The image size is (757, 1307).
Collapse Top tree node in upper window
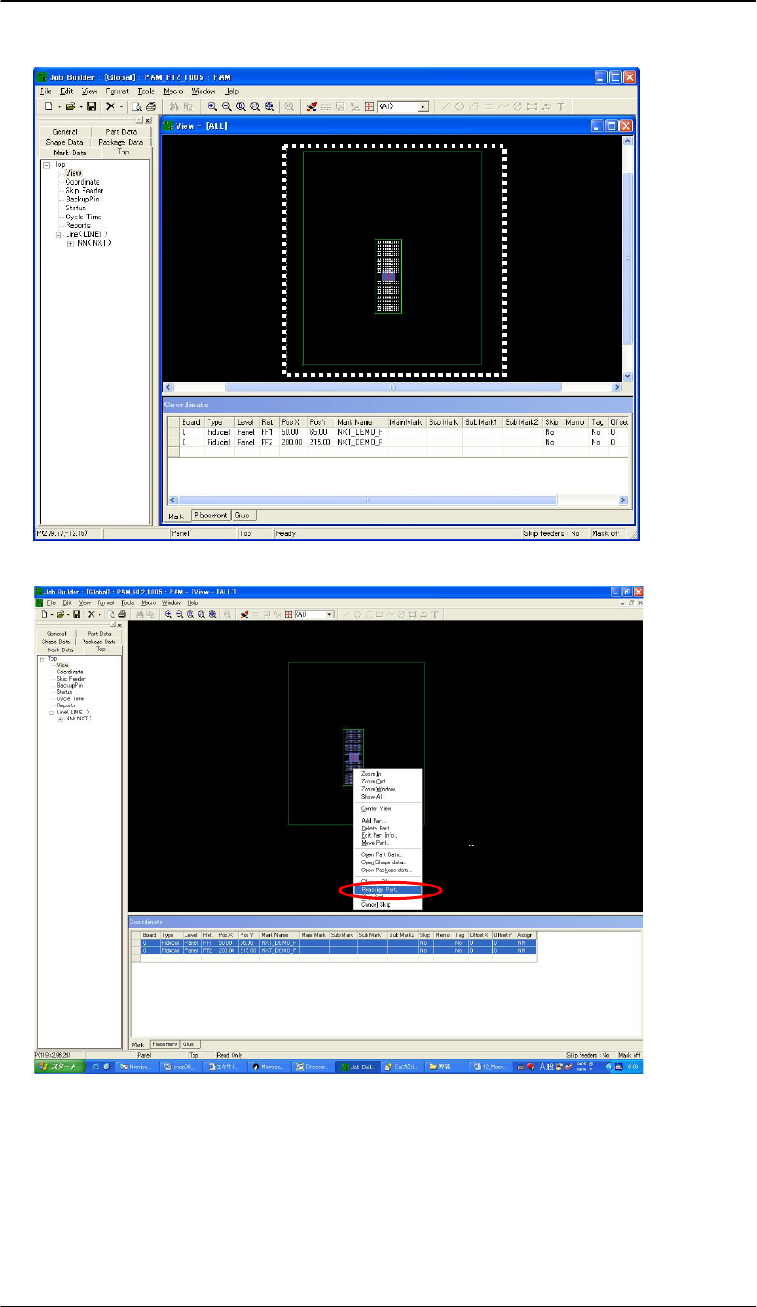point(46,164)
